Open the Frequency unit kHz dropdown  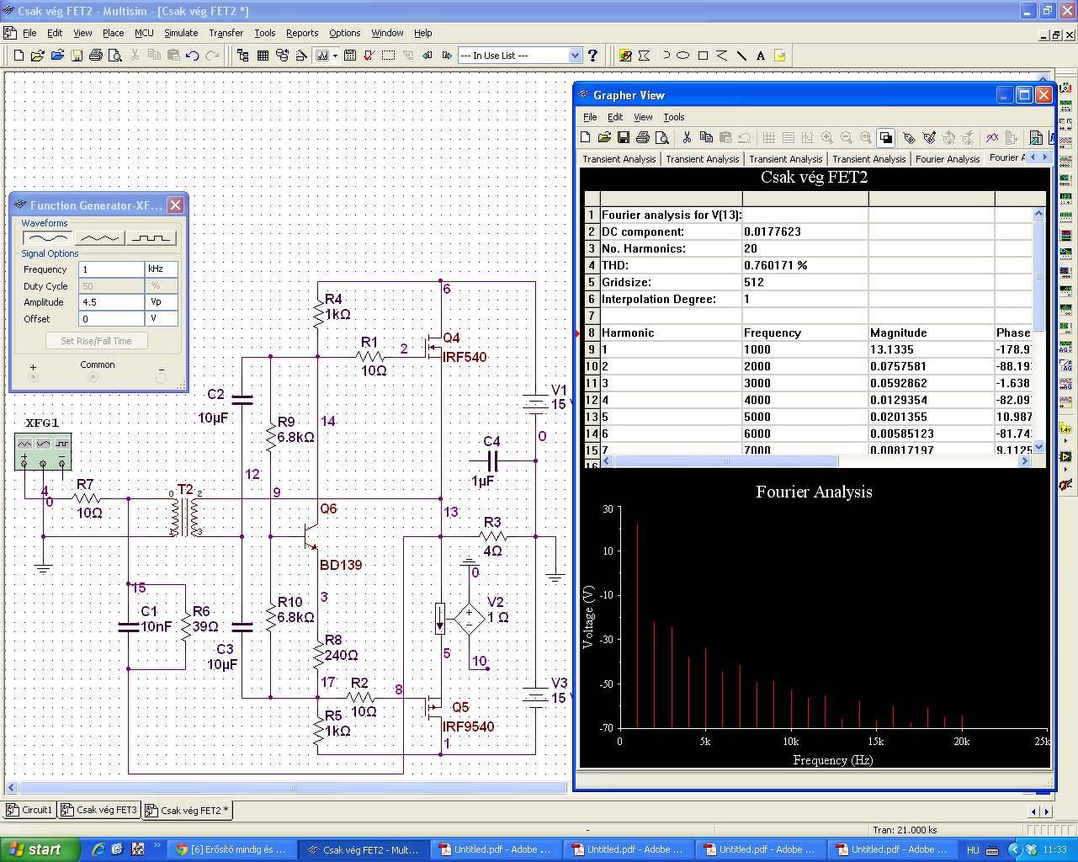pos(161,269)
